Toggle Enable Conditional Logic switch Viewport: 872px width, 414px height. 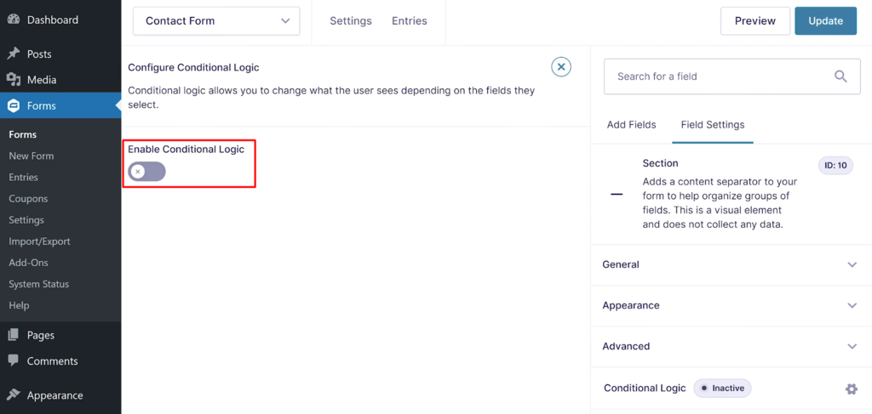click(146, 172)
